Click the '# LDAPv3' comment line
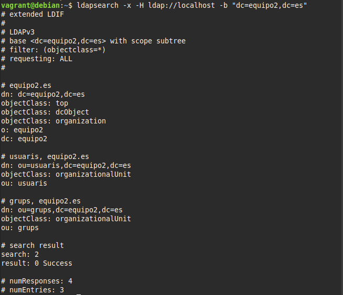This screenshot has width=343, height=295. (20, 32)
